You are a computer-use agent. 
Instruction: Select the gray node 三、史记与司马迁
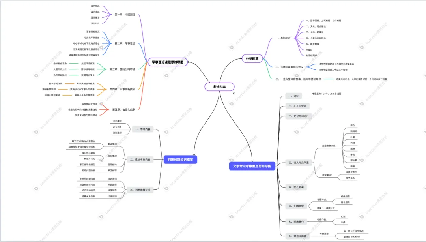pos(299,116)
